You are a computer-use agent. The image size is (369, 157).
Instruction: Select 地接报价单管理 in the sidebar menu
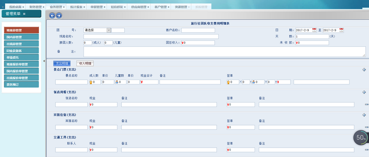click(21, 64)
